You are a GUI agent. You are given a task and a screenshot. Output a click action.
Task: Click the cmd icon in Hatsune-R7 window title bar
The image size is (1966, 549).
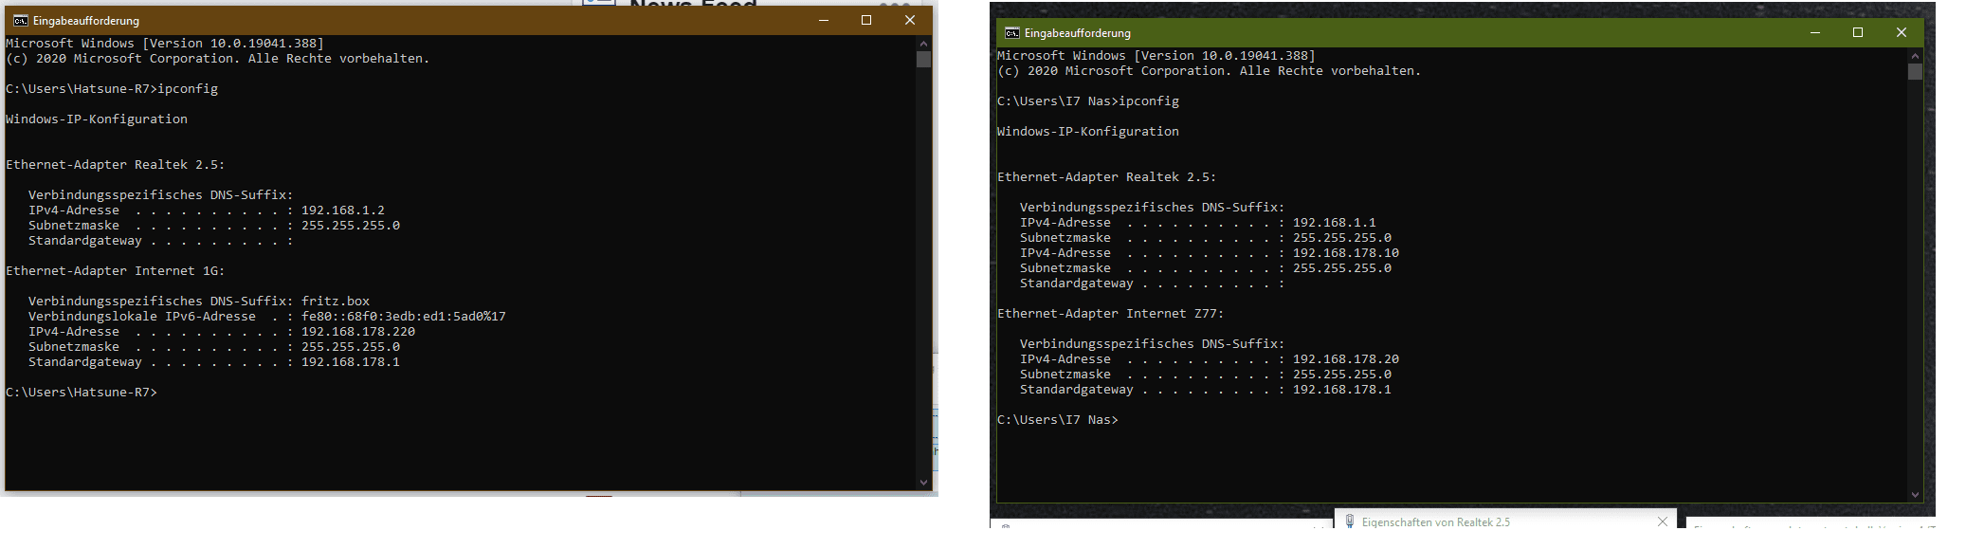point(20,20)
